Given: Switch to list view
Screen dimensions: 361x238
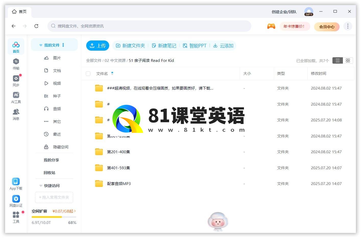Looking at the screenshot, I should pyautogui.click(x=338, y=60).
